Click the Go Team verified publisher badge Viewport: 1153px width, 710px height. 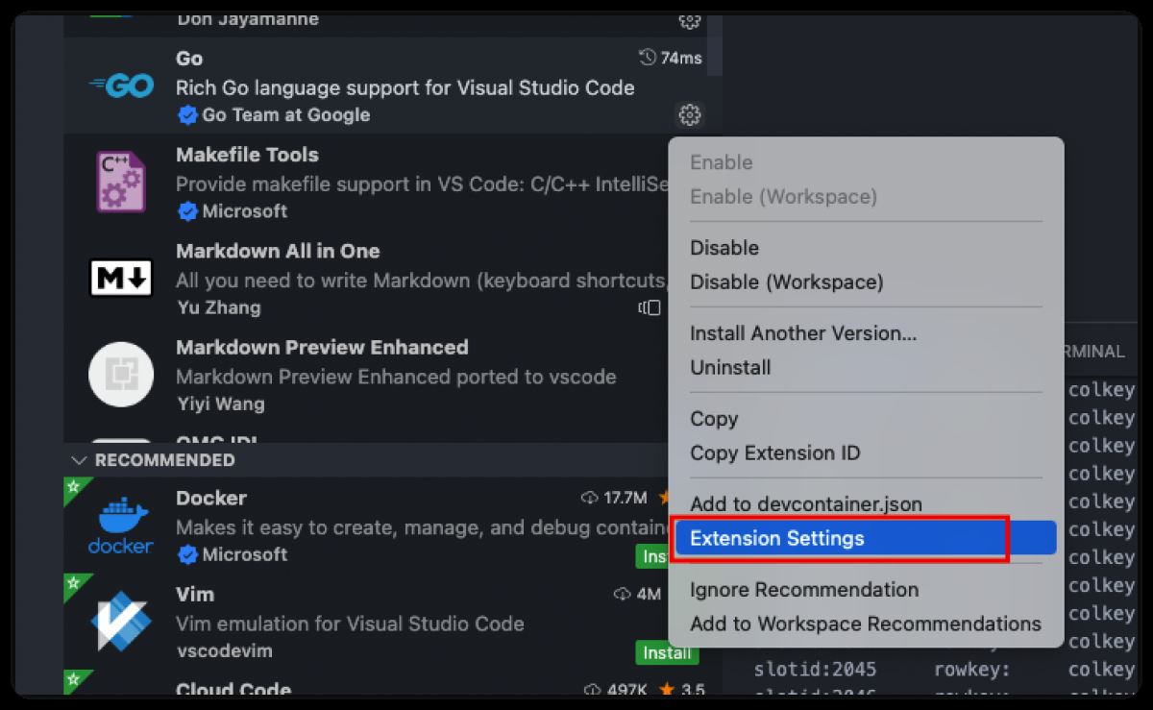(x=187, y=115)
